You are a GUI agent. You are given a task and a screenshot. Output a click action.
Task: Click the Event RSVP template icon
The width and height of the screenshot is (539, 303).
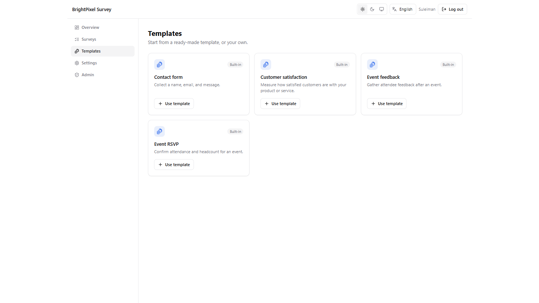point(160,131)
